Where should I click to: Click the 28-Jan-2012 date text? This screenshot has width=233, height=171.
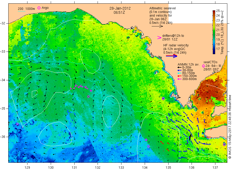coord(120,8)
